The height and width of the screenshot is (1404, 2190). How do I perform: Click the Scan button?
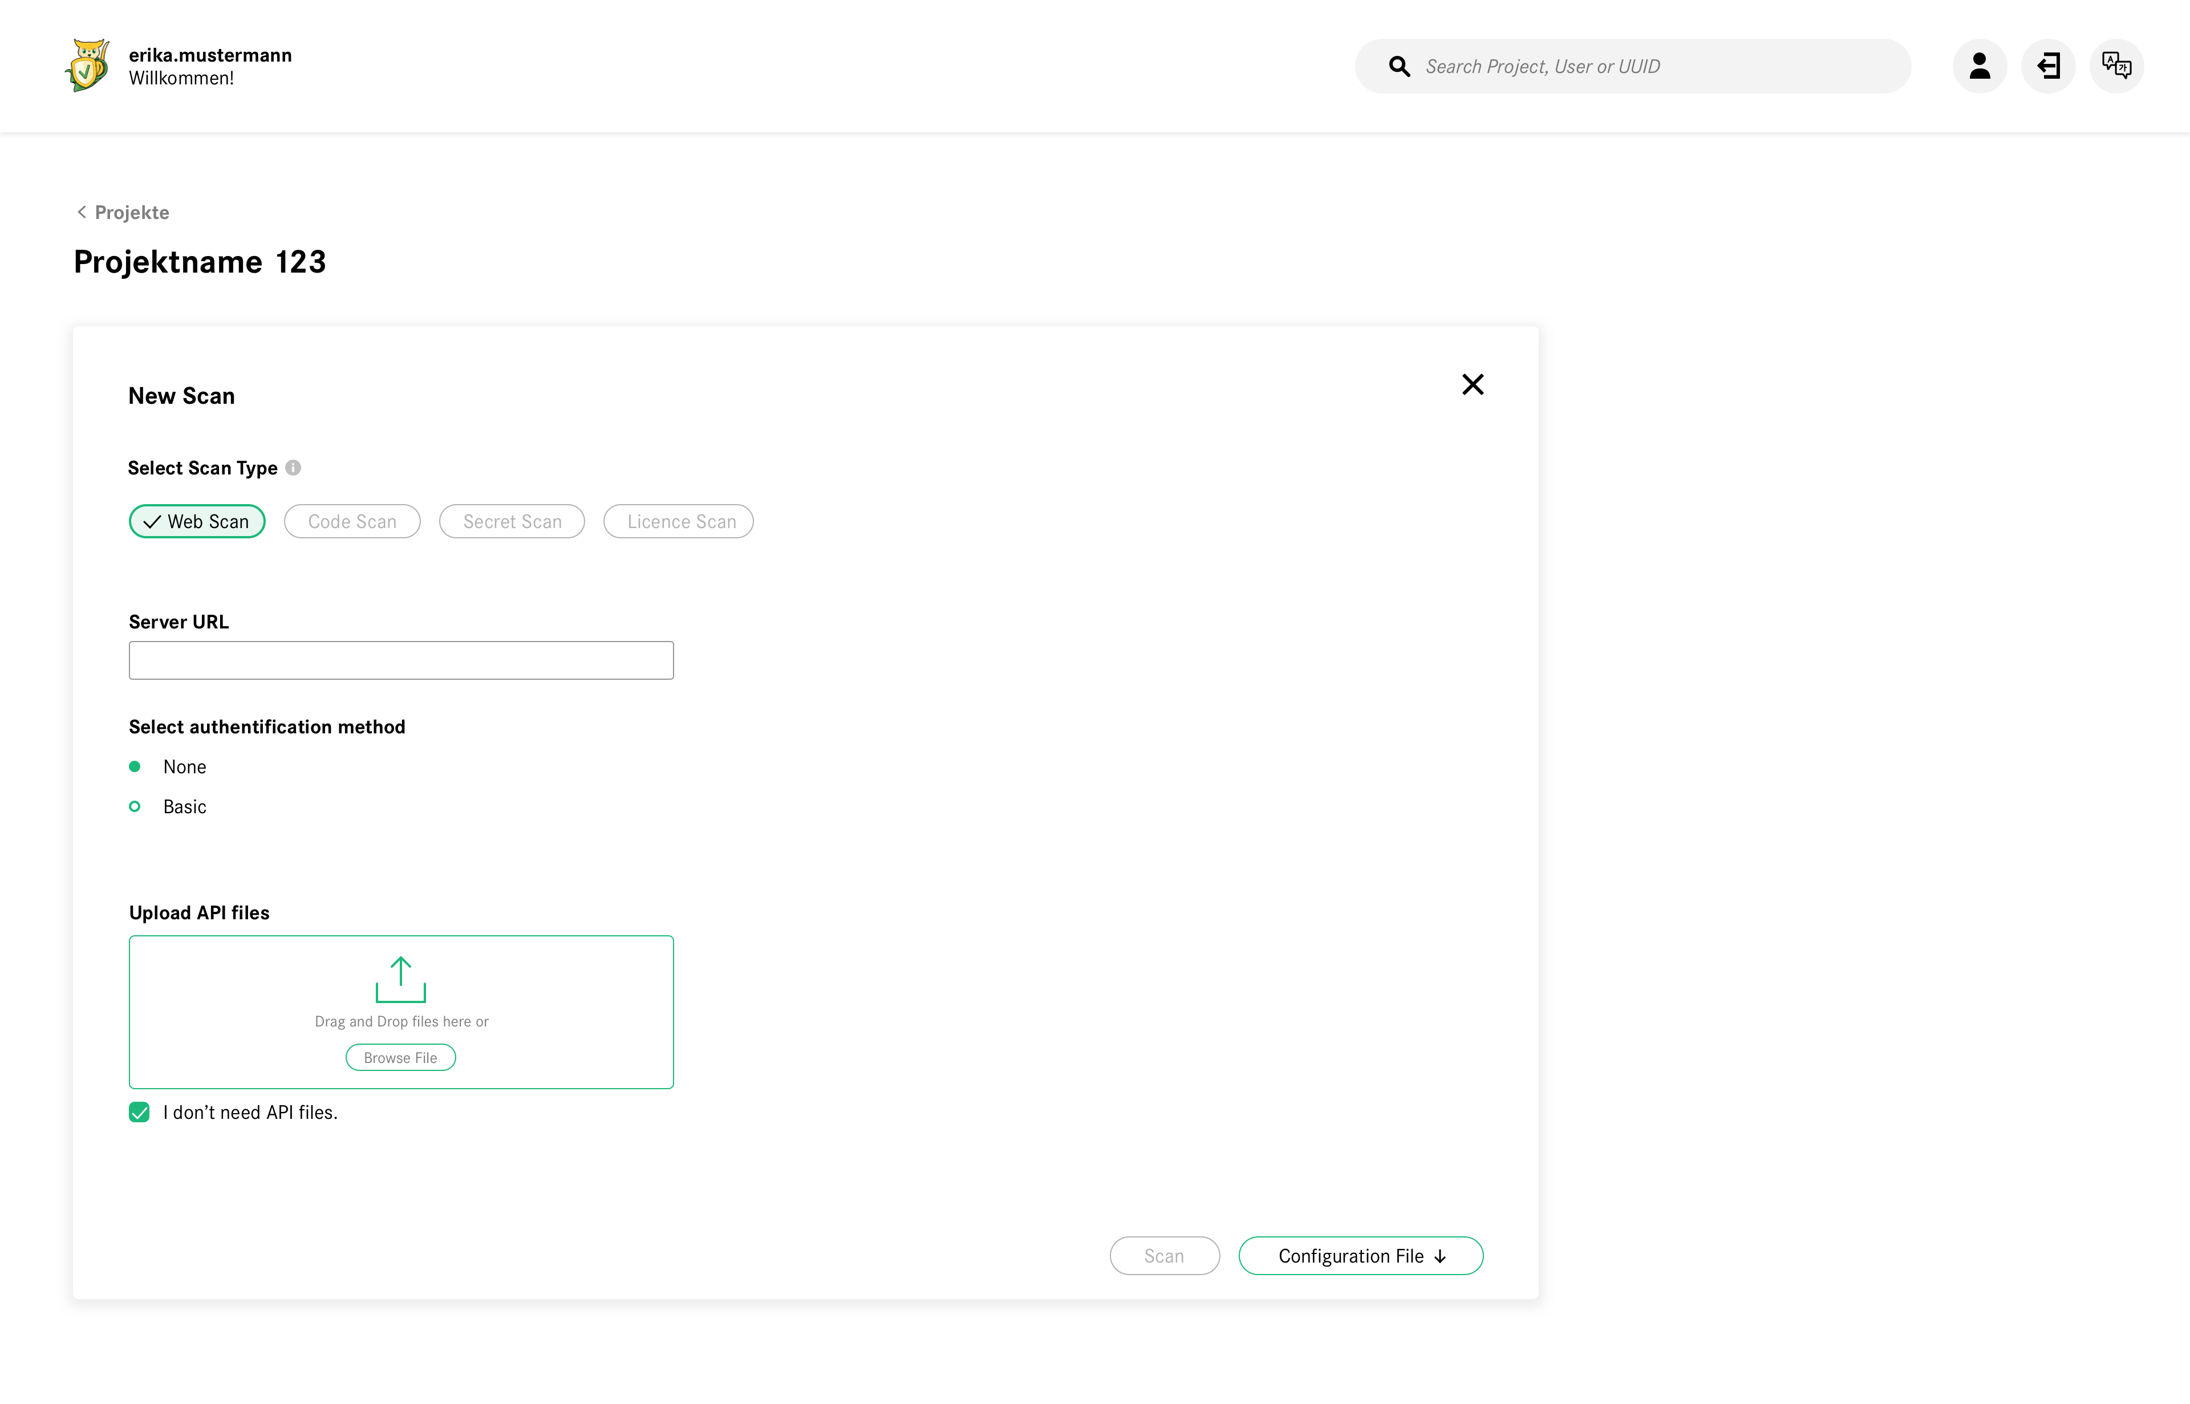point(1164,1255)
